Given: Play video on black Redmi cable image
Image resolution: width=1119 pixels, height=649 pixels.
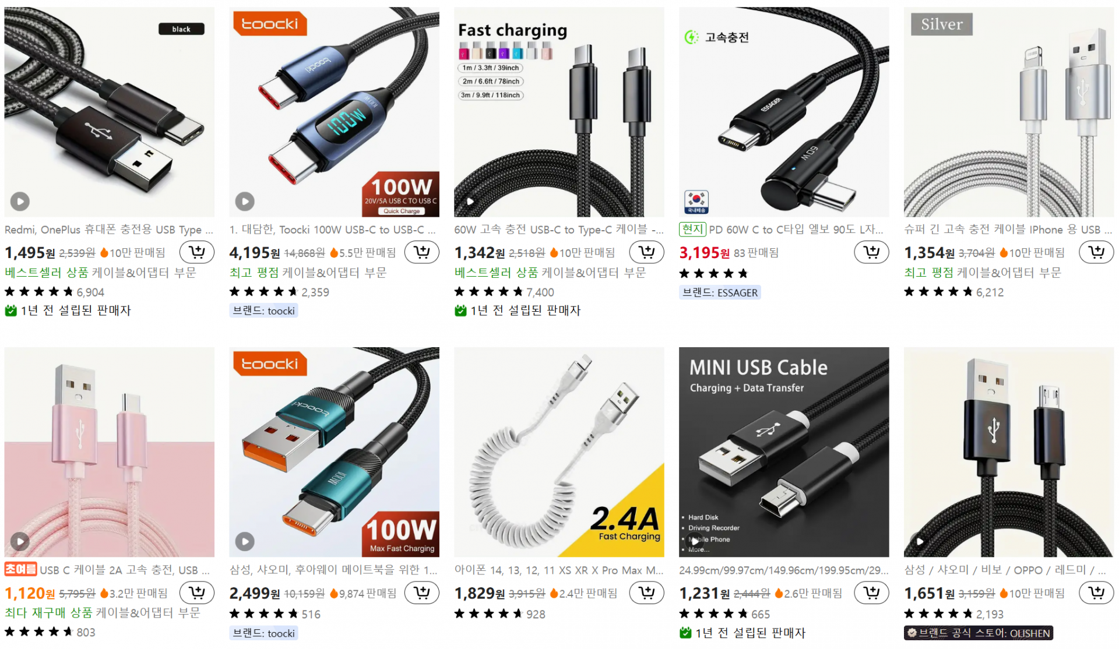Looking at the screenshot, I should (20, 202).
